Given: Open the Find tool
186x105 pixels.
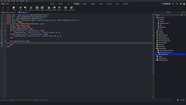Looking at the screenshot, I should [x=25, y=8].
